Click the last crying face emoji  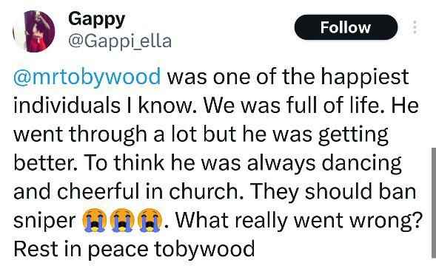pos(150,220)
